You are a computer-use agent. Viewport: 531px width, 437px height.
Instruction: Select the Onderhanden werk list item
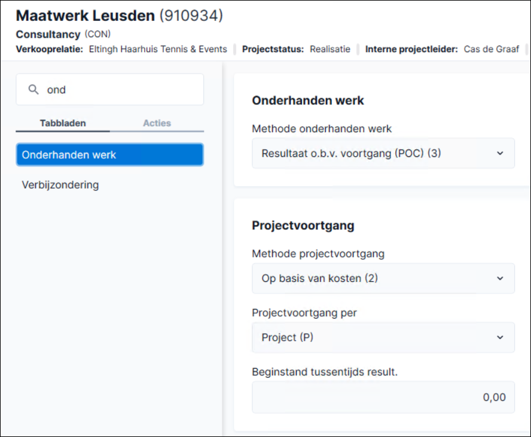coord(109,155)
